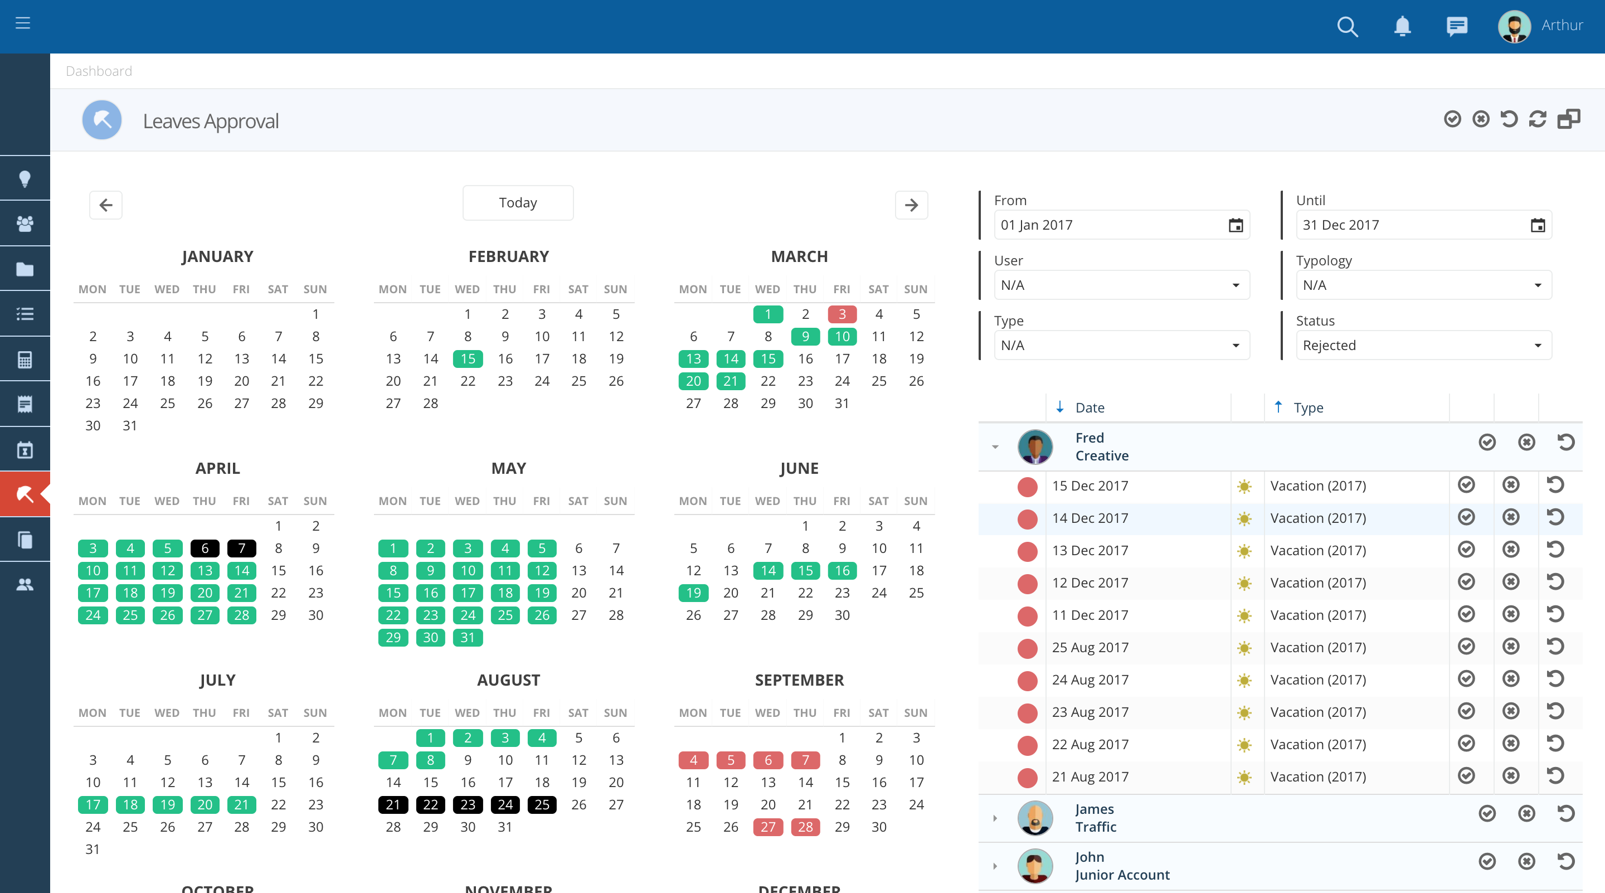
Task: Select the calculator icon in the sidebar
Action: [x=25, y=358]
